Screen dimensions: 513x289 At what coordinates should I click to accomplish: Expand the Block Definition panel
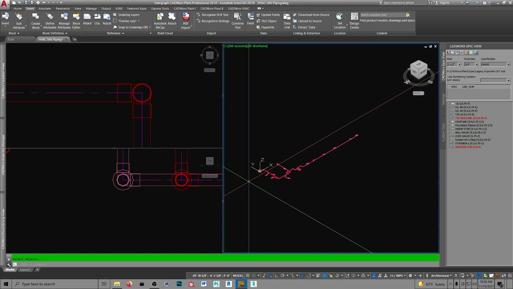click(55, 33)
